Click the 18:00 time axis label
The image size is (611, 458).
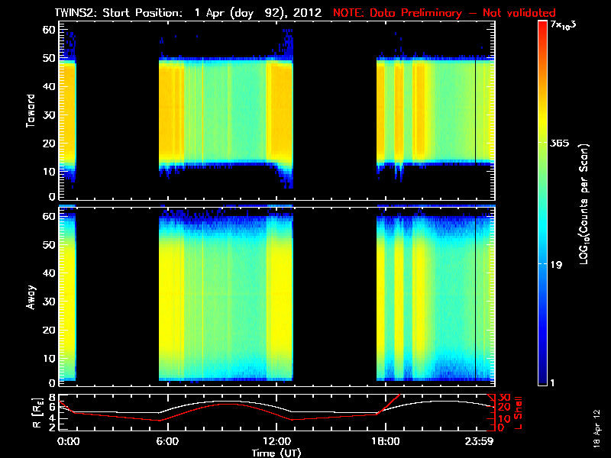click(x=386, y=441)
